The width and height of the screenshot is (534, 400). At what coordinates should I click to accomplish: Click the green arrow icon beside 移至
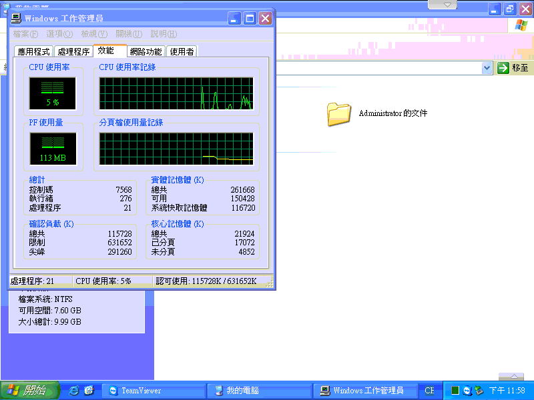[x=503, y=68]
